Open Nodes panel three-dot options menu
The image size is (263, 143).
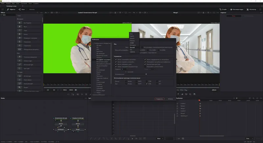click(86, 98)
